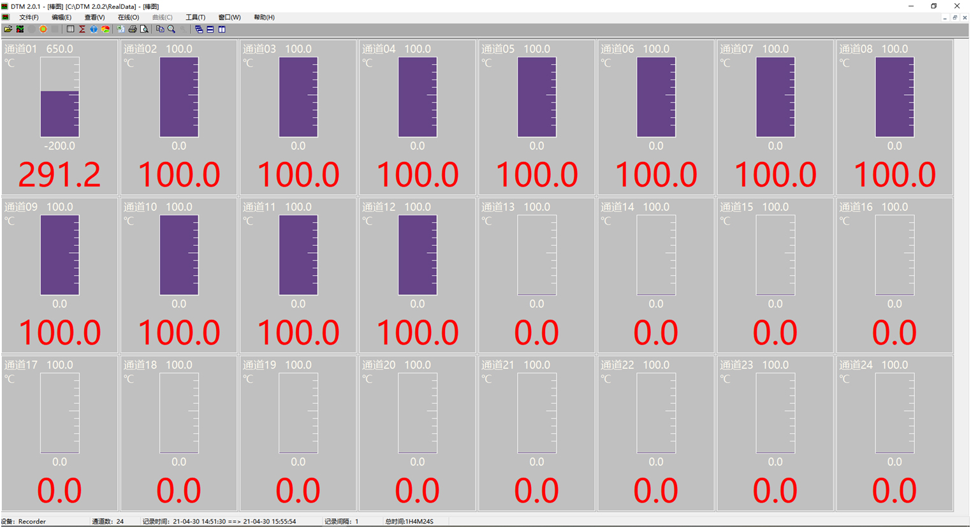The height and width of the screenshot is (528, 971).
Task: Click the export to Excel icon
Action: pyautogui.click(x=120, y=29)
